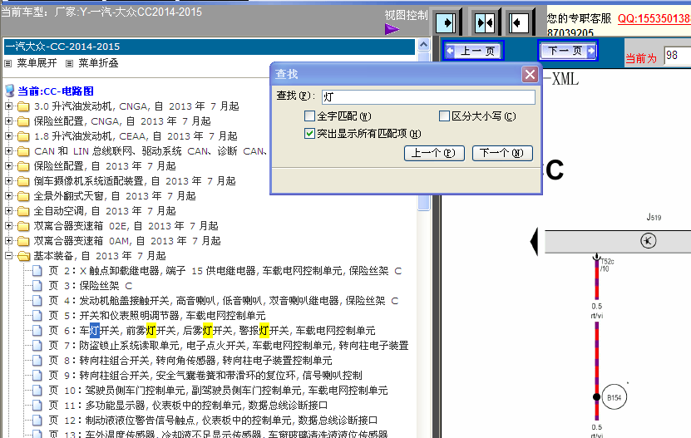Click 菜单折叠 to collapse the menu
The height and width of the screenshot is (438, 691).
click(x=98, y=63)
